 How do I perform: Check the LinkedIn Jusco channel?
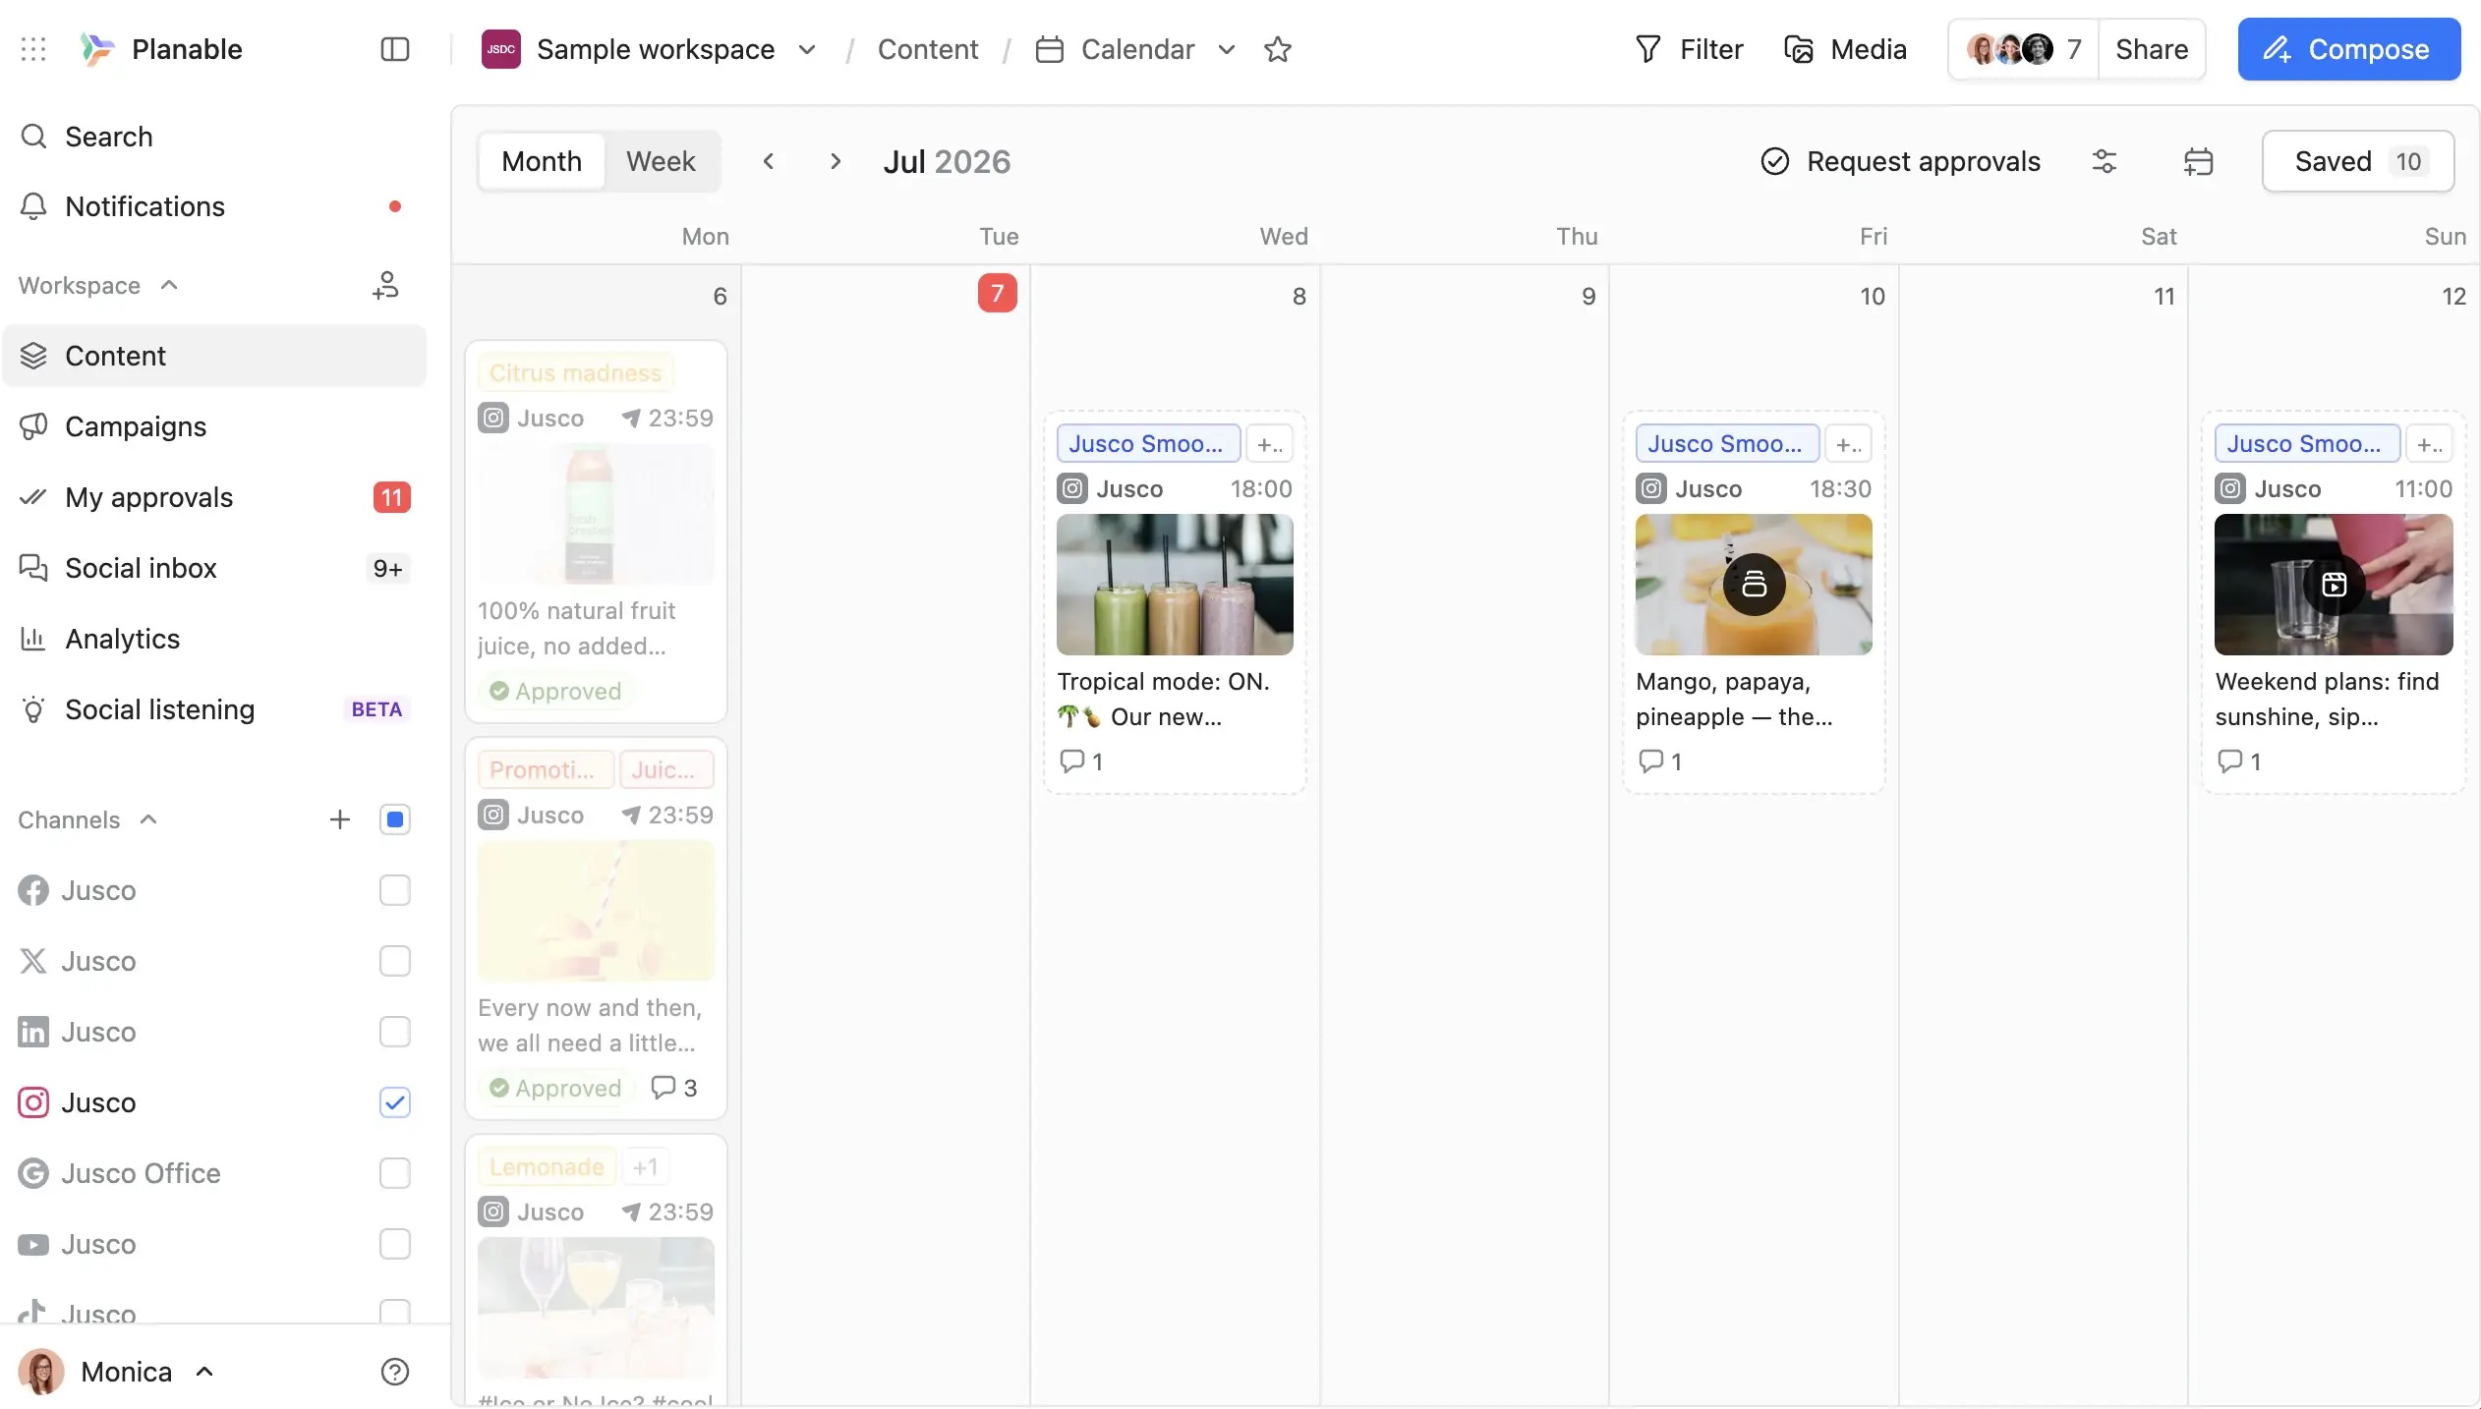394,1032
